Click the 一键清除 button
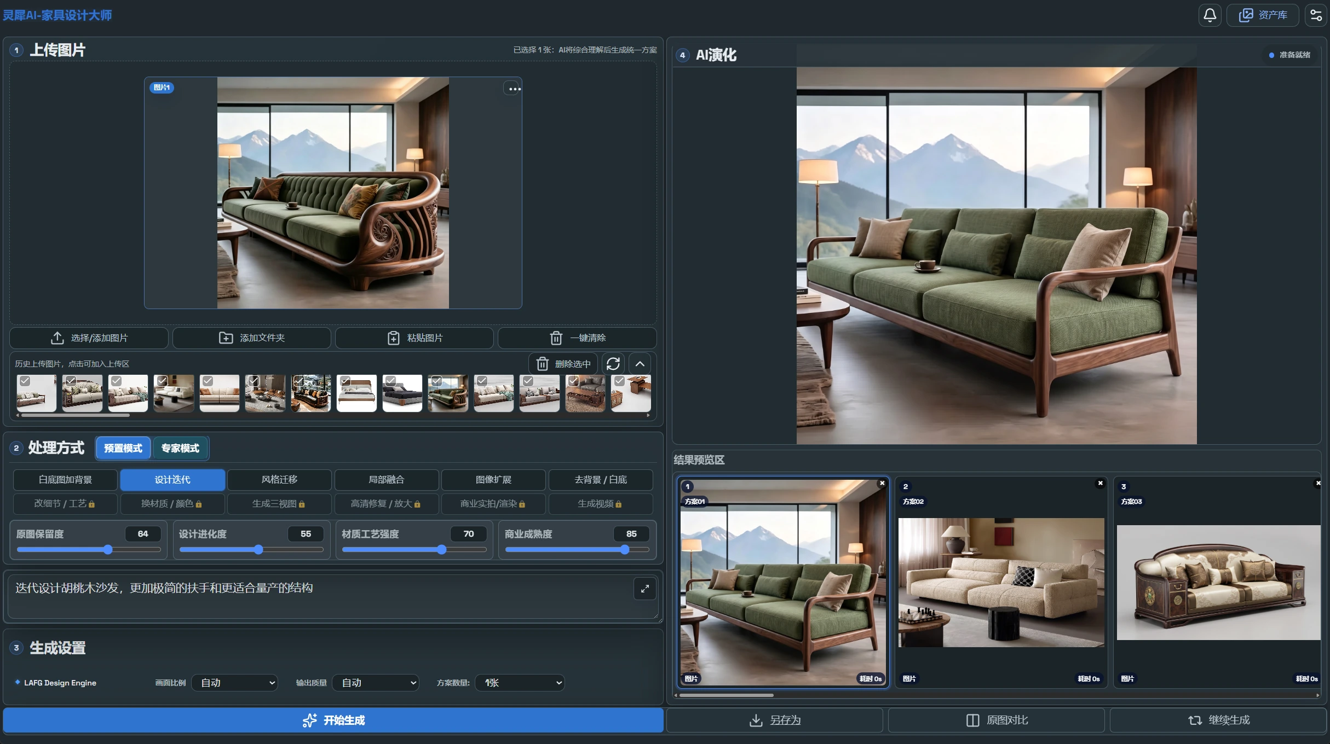 577,338
